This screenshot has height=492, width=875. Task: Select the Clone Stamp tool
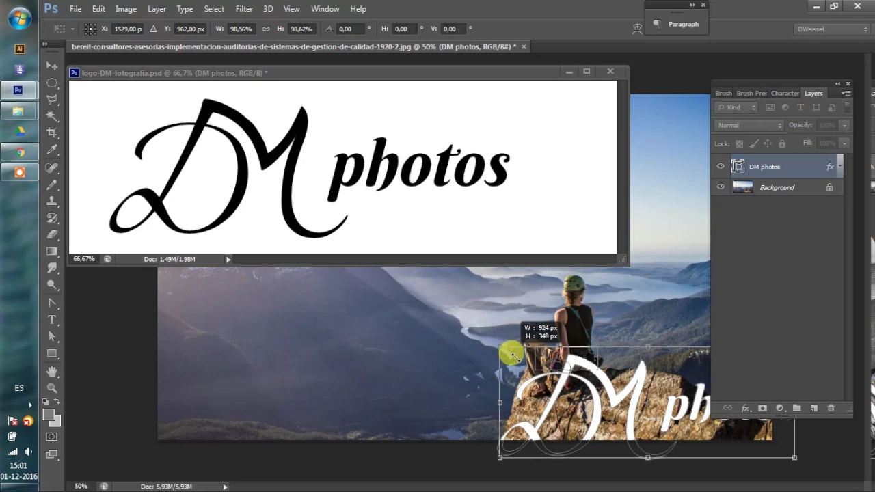pos(52,202)
